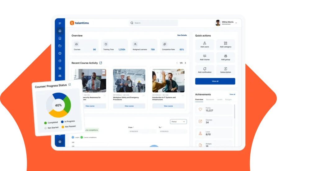This screenshot has height=171, width=318.
Task: Go to Home via the sidebar house icon
Action: 60,31
